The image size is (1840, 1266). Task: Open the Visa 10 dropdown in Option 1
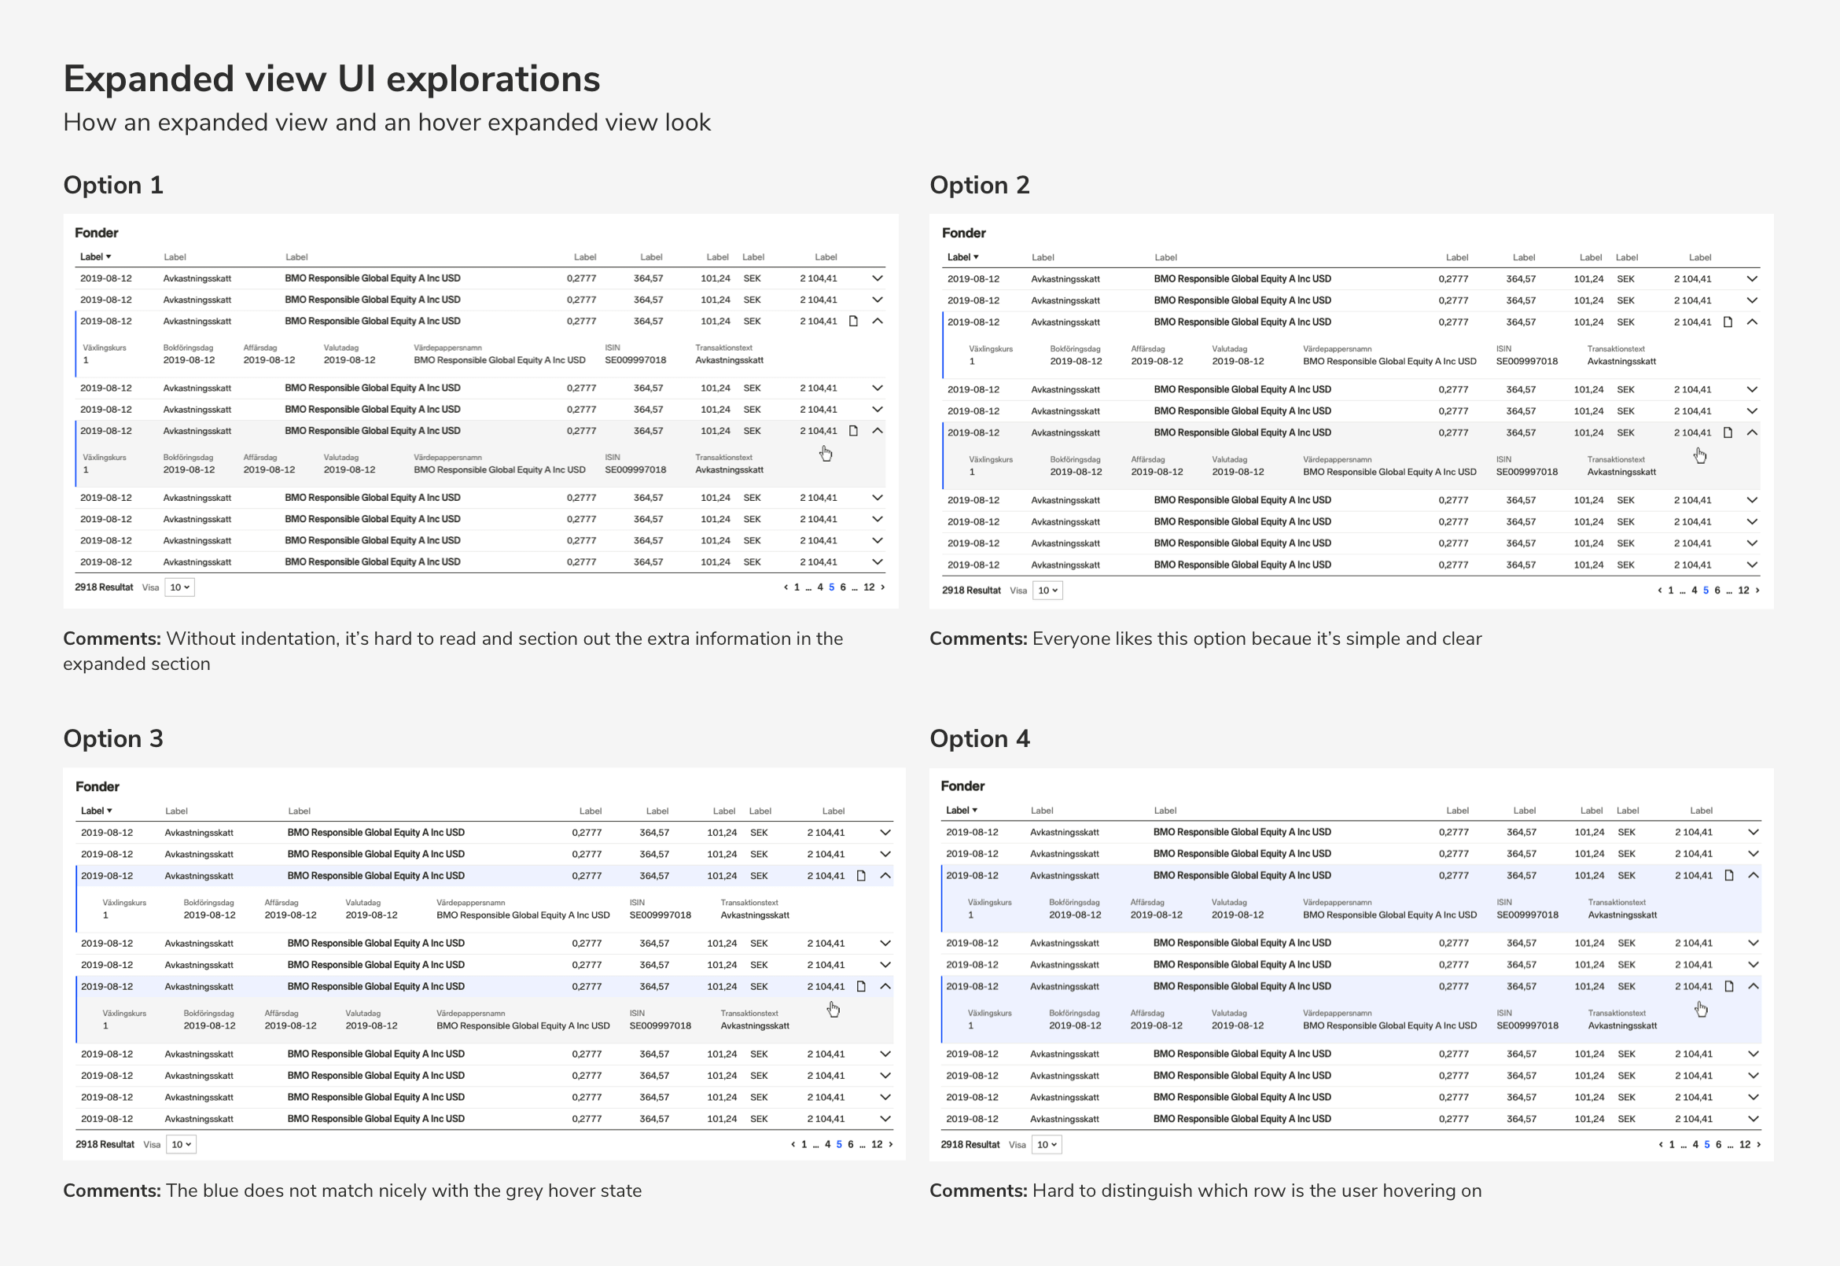pos(179,588)
